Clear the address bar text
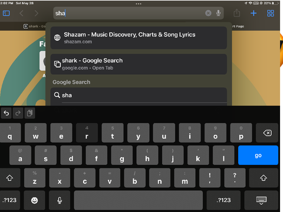 pyautogui.click(x=208, y=13)
